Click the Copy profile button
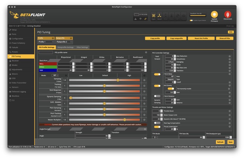This screenshot has width=244, height=158. point(155,38)
